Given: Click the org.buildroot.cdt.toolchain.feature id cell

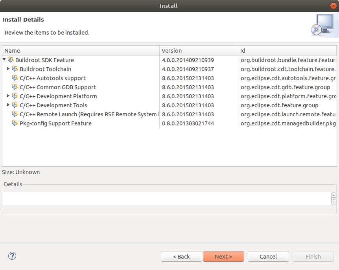Looking at the screenshot, I should tap(288, 69).
